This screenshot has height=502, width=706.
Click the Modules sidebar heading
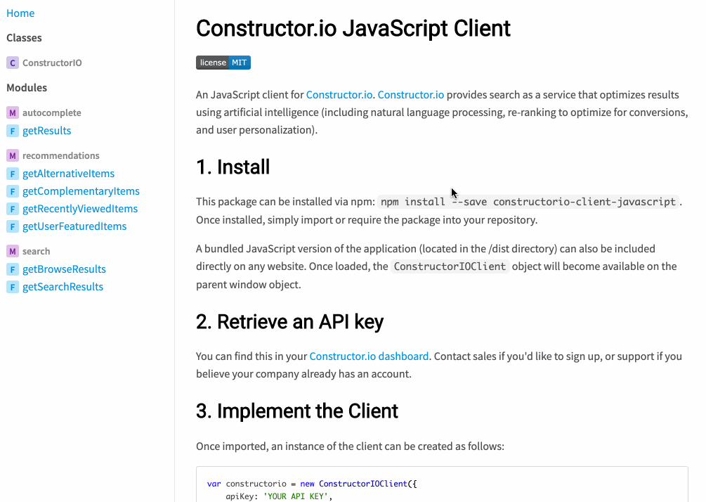point(27,87)
